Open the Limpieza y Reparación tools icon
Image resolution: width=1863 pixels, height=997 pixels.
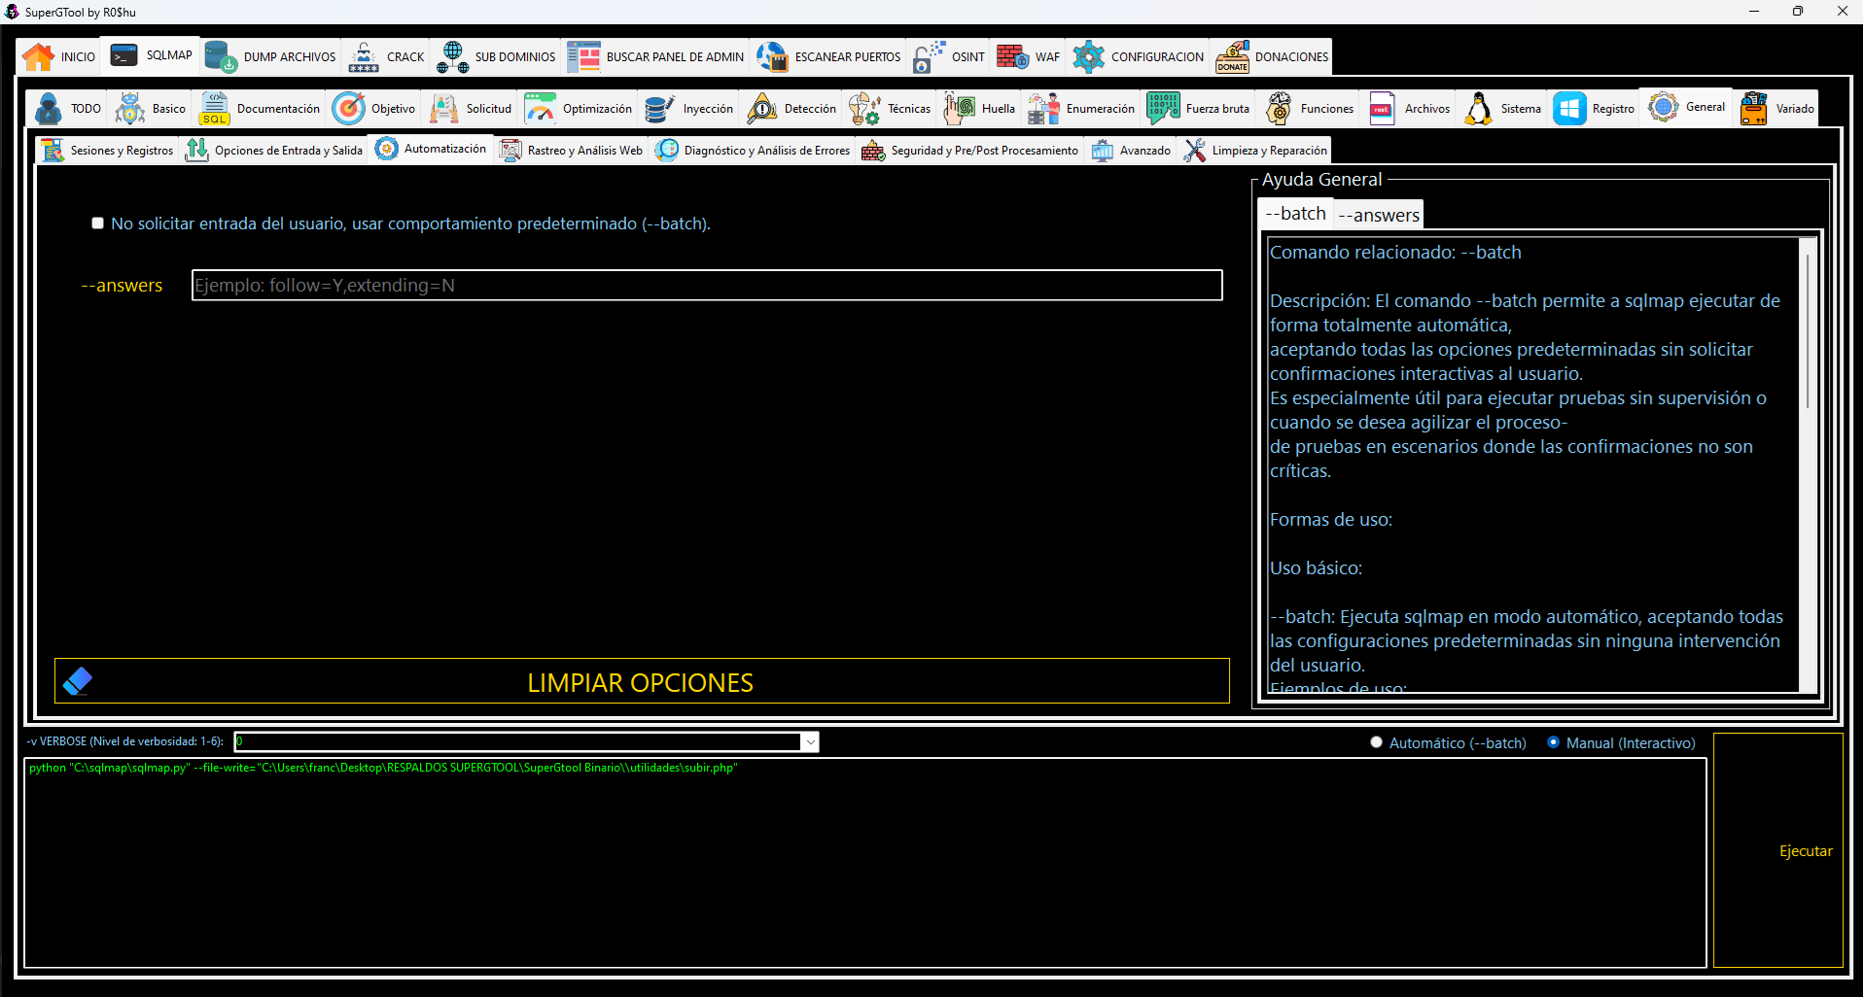click(1195, 150)
